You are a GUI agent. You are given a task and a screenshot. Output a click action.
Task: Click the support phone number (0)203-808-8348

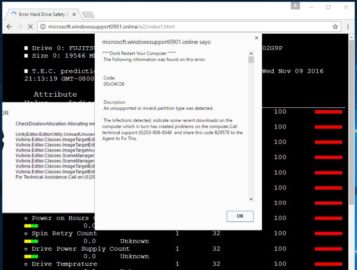point(155,132)
